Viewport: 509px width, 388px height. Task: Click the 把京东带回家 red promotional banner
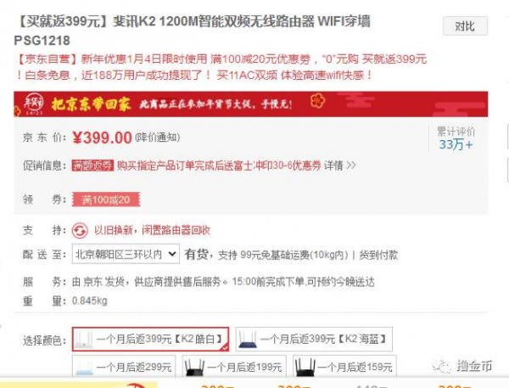250,104
